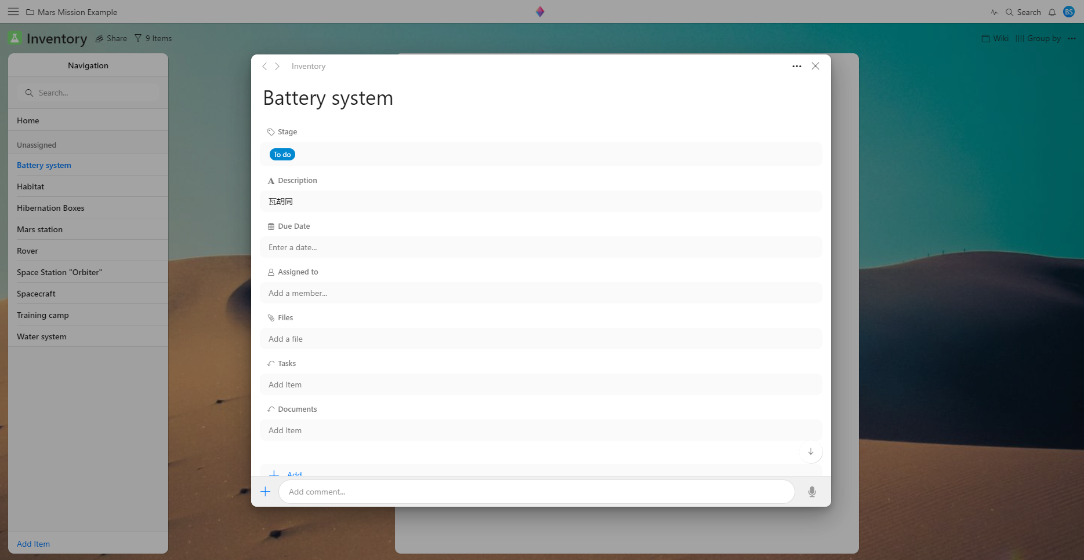1084x560 pixels.
Task: Click the scroll-down arrow button
Action: 811,452
